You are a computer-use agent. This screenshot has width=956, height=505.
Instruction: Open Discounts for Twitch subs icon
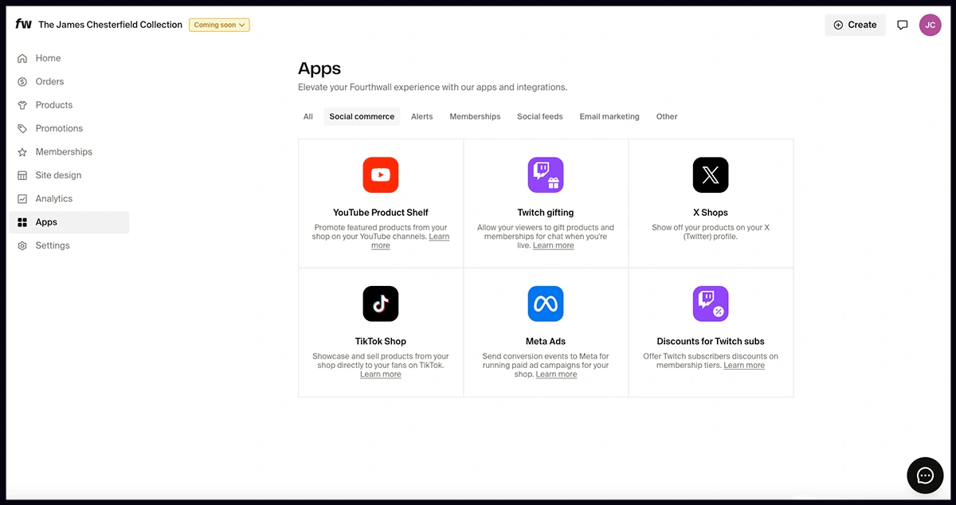pyautogui.click(x=710, y=303)
